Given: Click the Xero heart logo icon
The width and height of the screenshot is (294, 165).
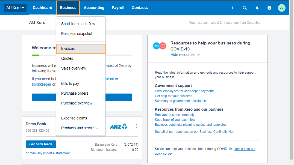Looking at the screenshot, I should tap(160, 46).
